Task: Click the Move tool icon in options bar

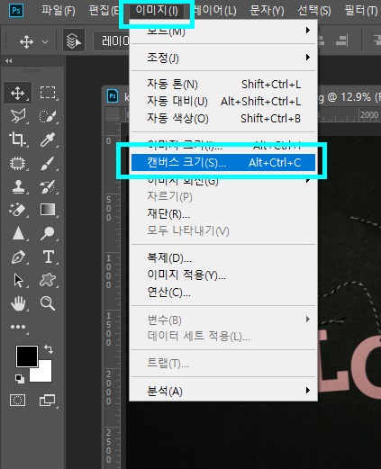Action: [x=26, y=41]
